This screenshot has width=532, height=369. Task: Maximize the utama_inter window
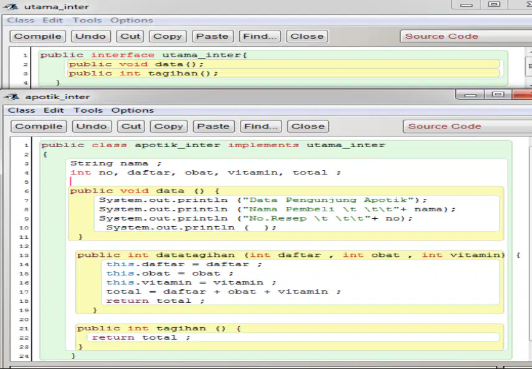(x=495, y=4)
